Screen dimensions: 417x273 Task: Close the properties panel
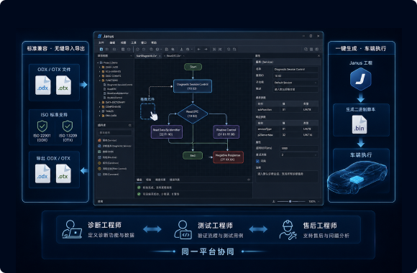point(319,56)
